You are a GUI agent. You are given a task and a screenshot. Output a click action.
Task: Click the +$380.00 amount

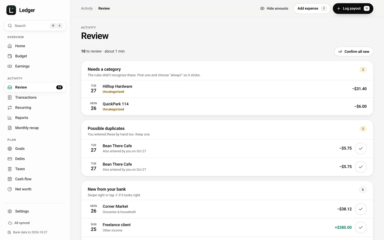tap(343, 227)
